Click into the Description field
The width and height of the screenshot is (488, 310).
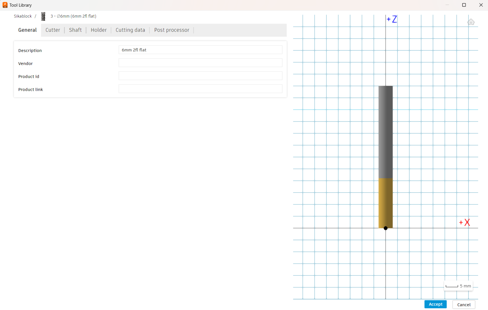click(200, 50)
